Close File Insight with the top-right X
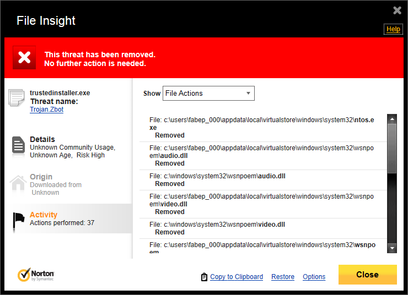The width and height of the screenshot is (408, 295). (397, 10)
